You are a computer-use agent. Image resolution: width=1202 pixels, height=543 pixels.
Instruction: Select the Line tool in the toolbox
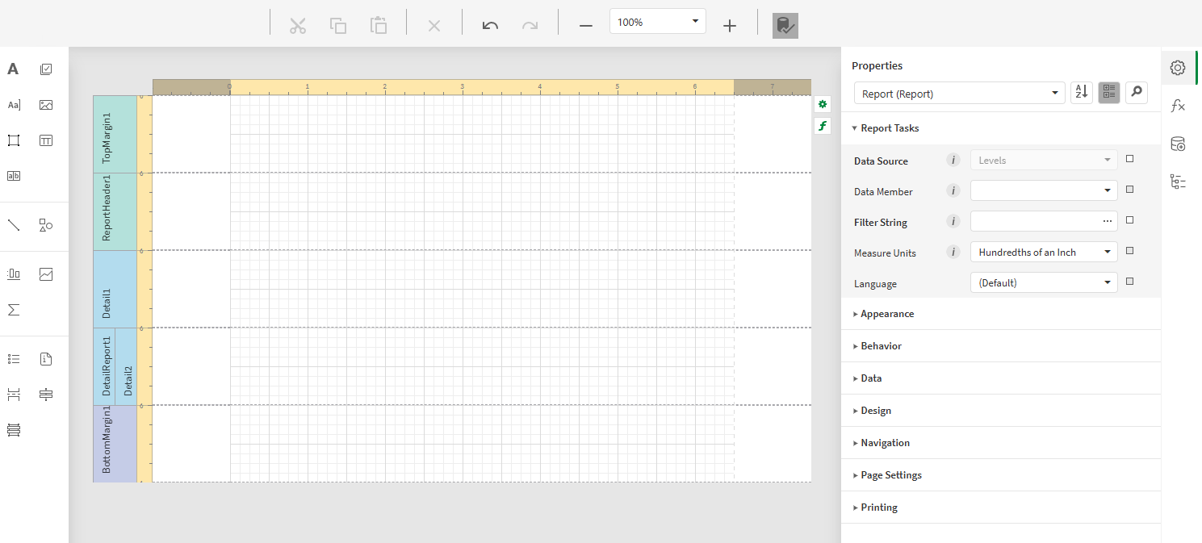click(x=13, y=225)
